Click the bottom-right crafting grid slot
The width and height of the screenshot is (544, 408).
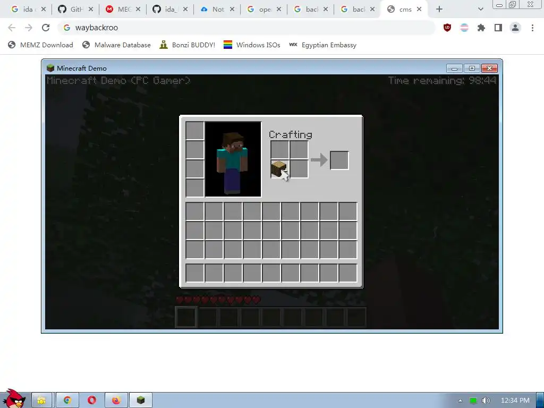click(299, 169)
